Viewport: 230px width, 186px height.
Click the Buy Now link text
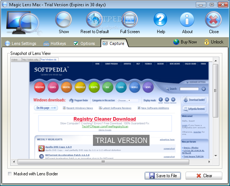pos(188,42)
